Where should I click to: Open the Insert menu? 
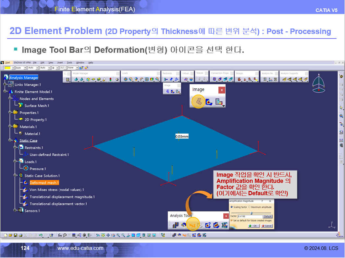click(60, 62)
